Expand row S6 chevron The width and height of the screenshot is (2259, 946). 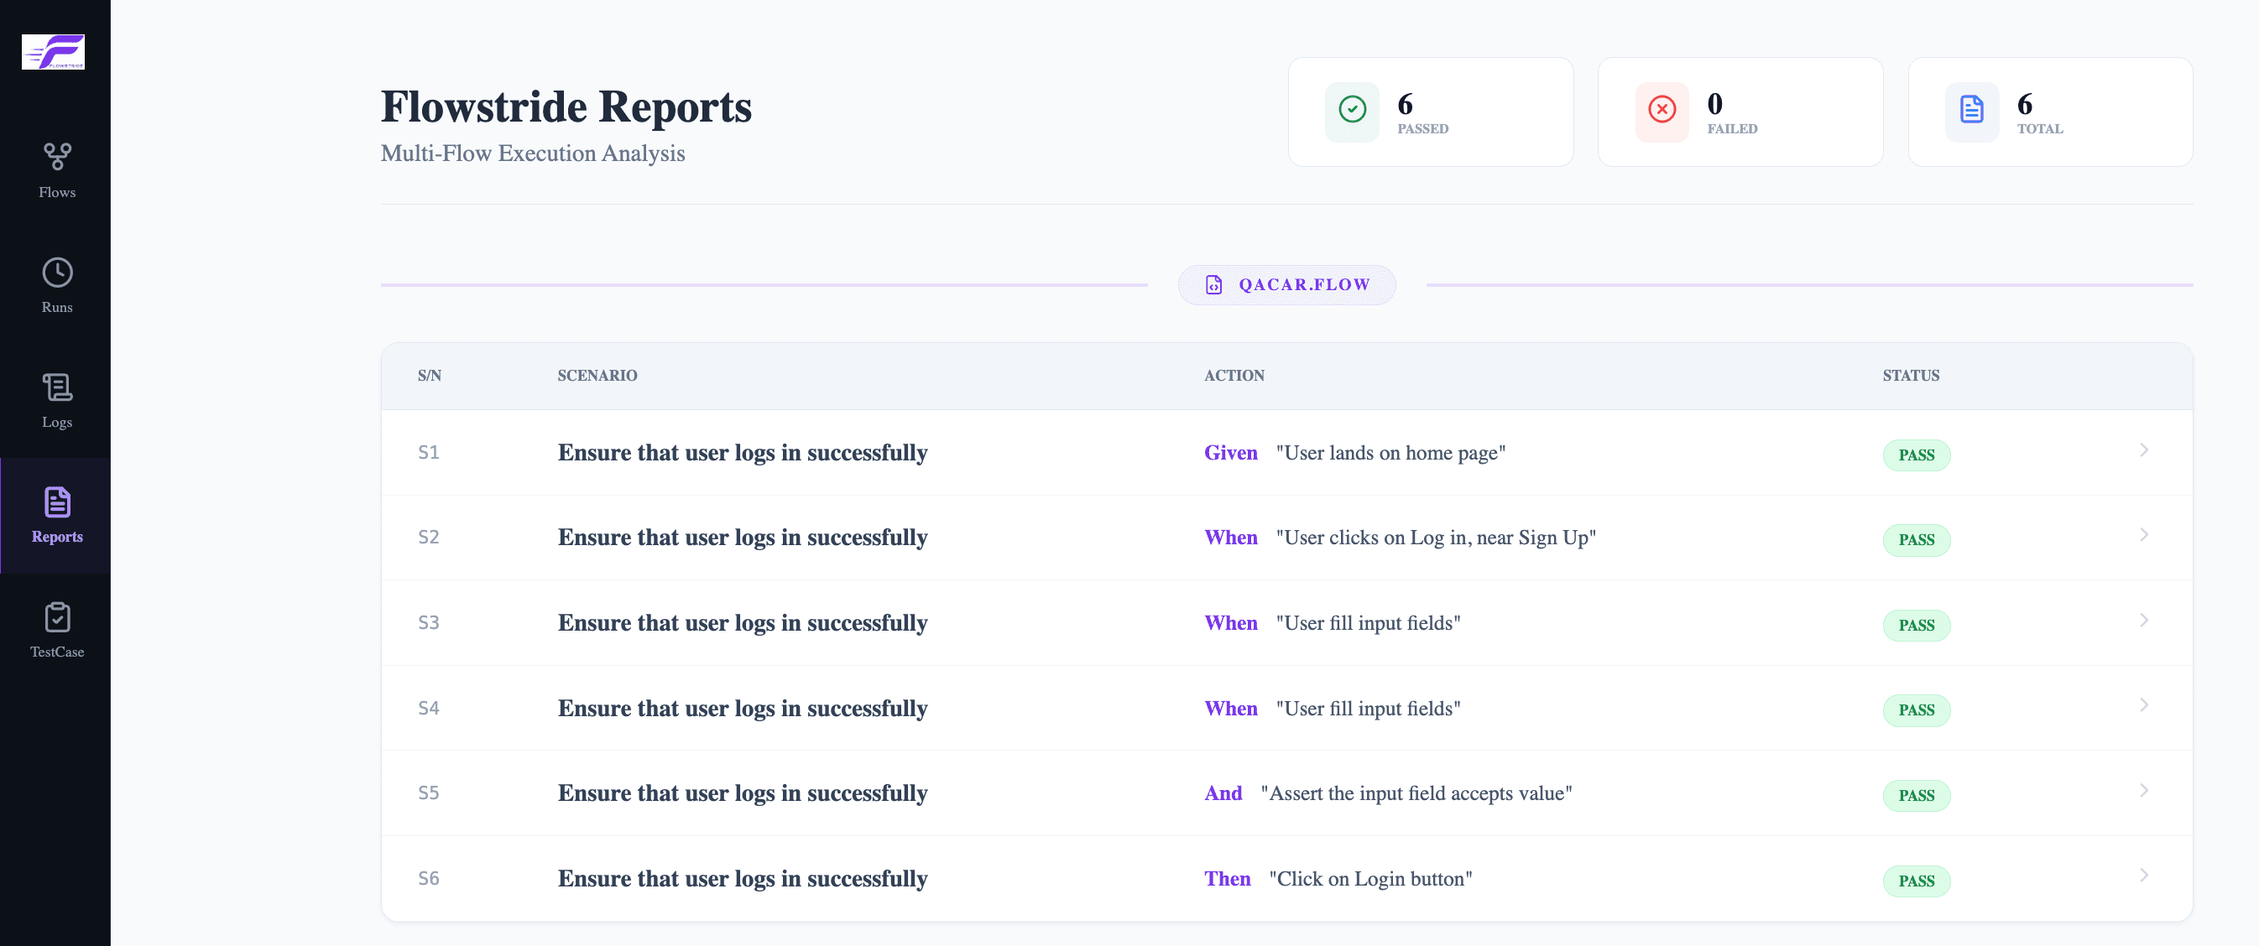tap(2143, 876)
